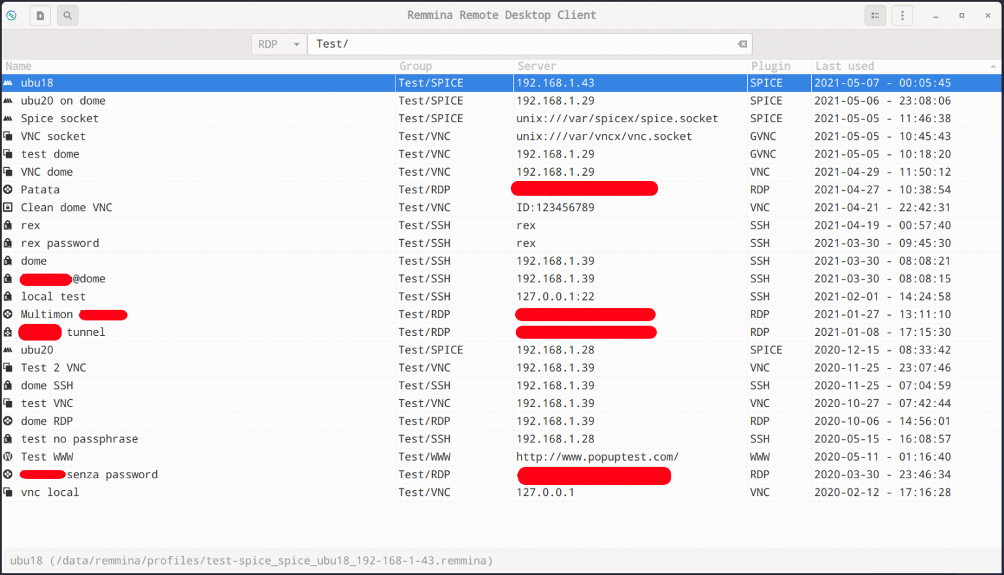Click the WWW icon beside Test WWW
This screenshot has width=1004, height=575.
tap(8, 457)
